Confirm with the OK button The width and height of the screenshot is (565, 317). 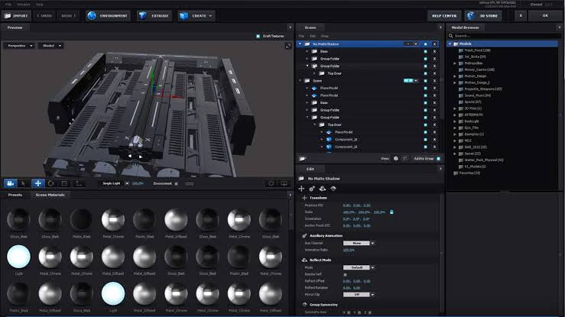coord(545,16)
